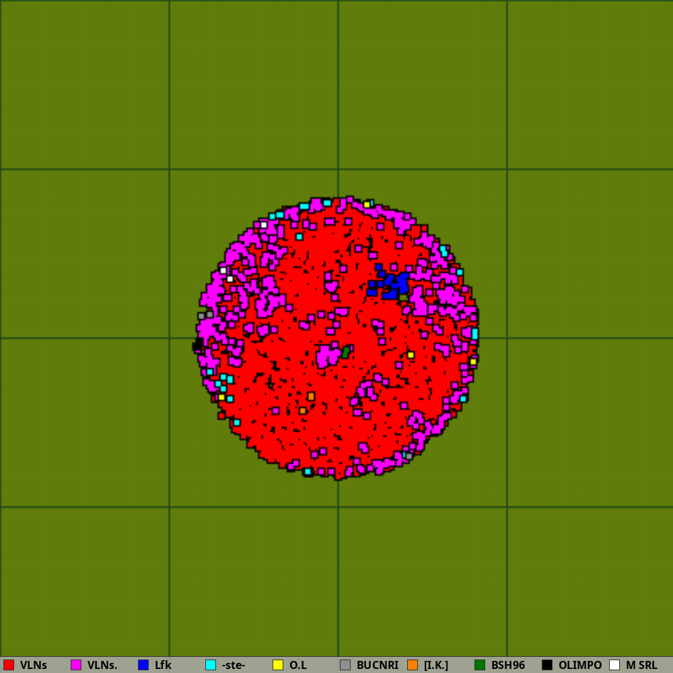Select the magenta VLNs. legend swatch
673x673 pixels.
pos(76,665)
